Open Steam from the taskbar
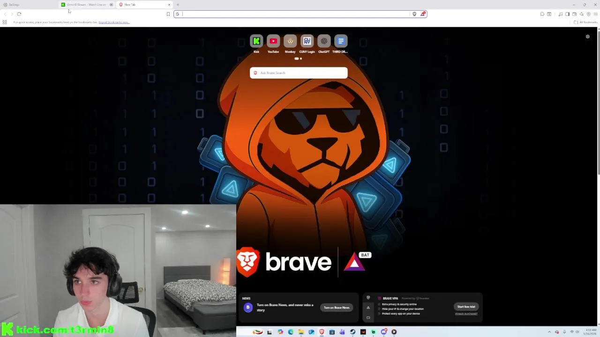 352,332
